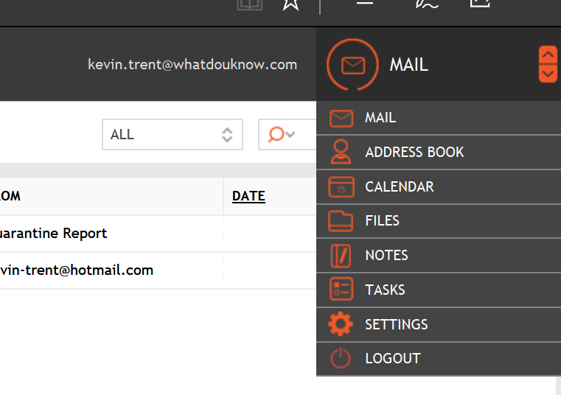Click the Logout power icon
The image size is (561, 395).
pyautogui.click(x=341, y=358)
